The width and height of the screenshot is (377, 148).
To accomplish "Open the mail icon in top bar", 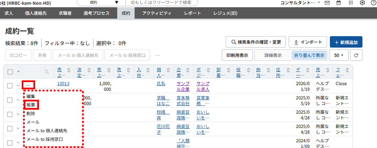I will (x=327, y=3).
